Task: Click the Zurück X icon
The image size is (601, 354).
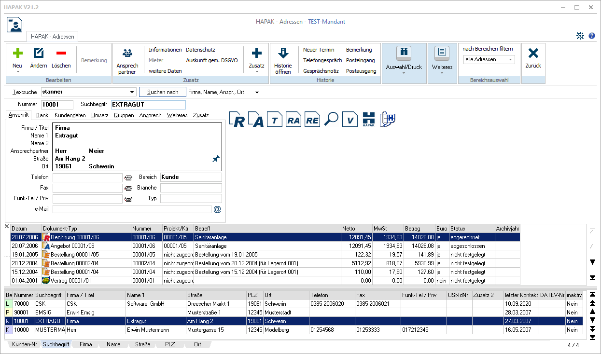Action: tap(533, 54)
